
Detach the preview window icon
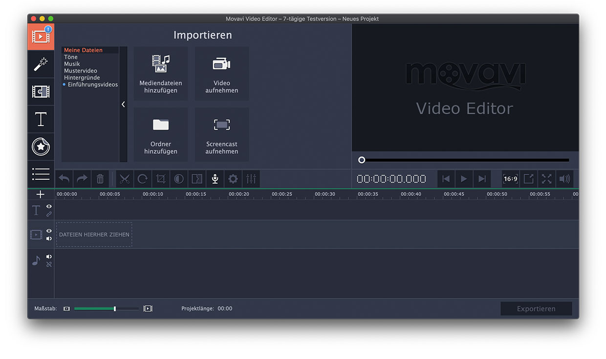pyautogui.click(x=529, y=179)
